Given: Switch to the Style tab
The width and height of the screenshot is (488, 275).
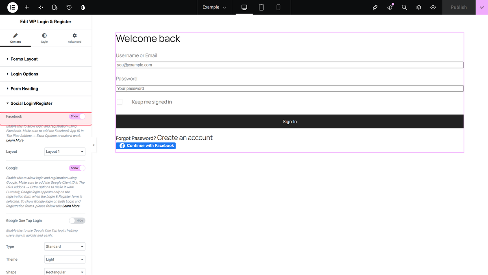Looking at the screenshot, I should pos(44,38).
